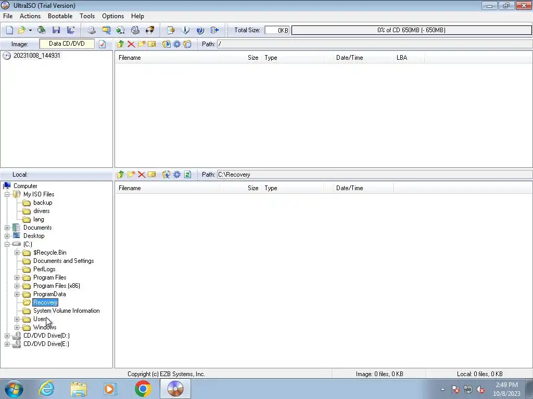
Task: Click the Help question mark icon
Action: click(200, 30)
